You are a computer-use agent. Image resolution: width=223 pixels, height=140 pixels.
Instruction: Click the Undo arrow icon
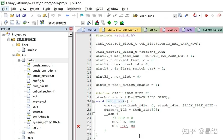click(x=53, y=16)
